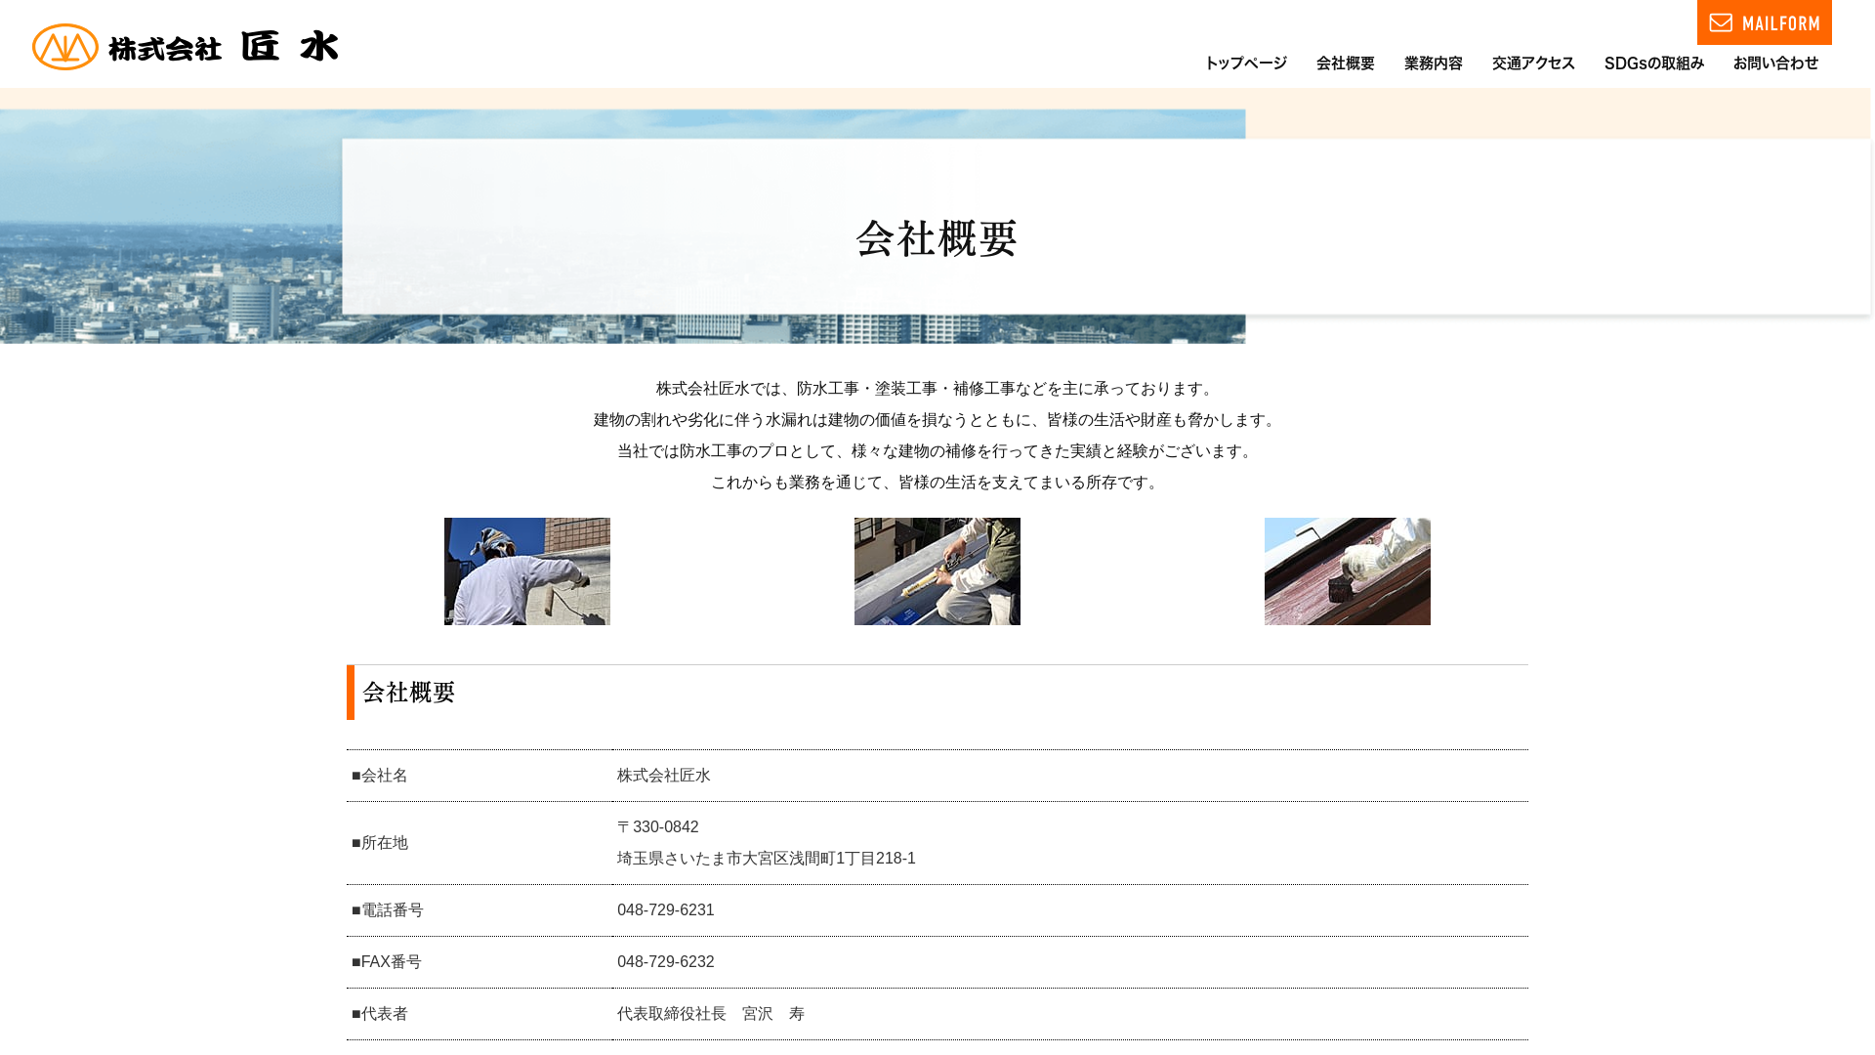Click the address 埼玉県さいたま市大宮区浅間町1丁目218-1

pyautogui.click(x=767, y=859)
